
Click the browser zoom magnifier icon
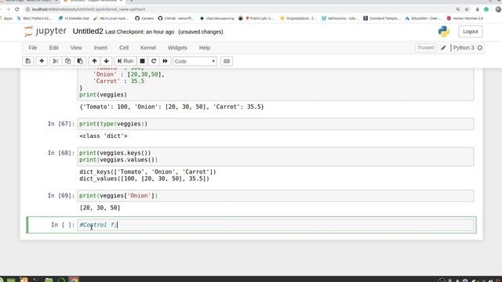pos(458,9)
